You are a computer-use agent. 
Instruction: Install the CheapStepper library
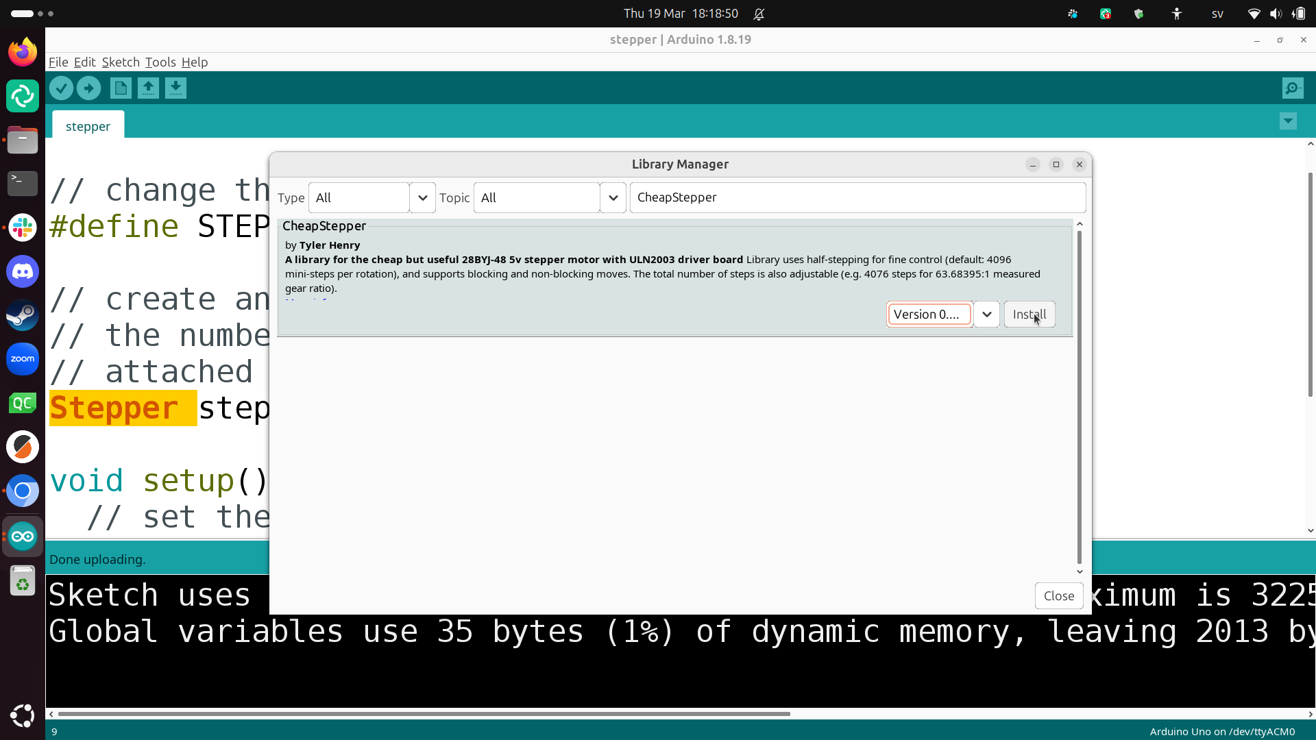point(1029,314)
